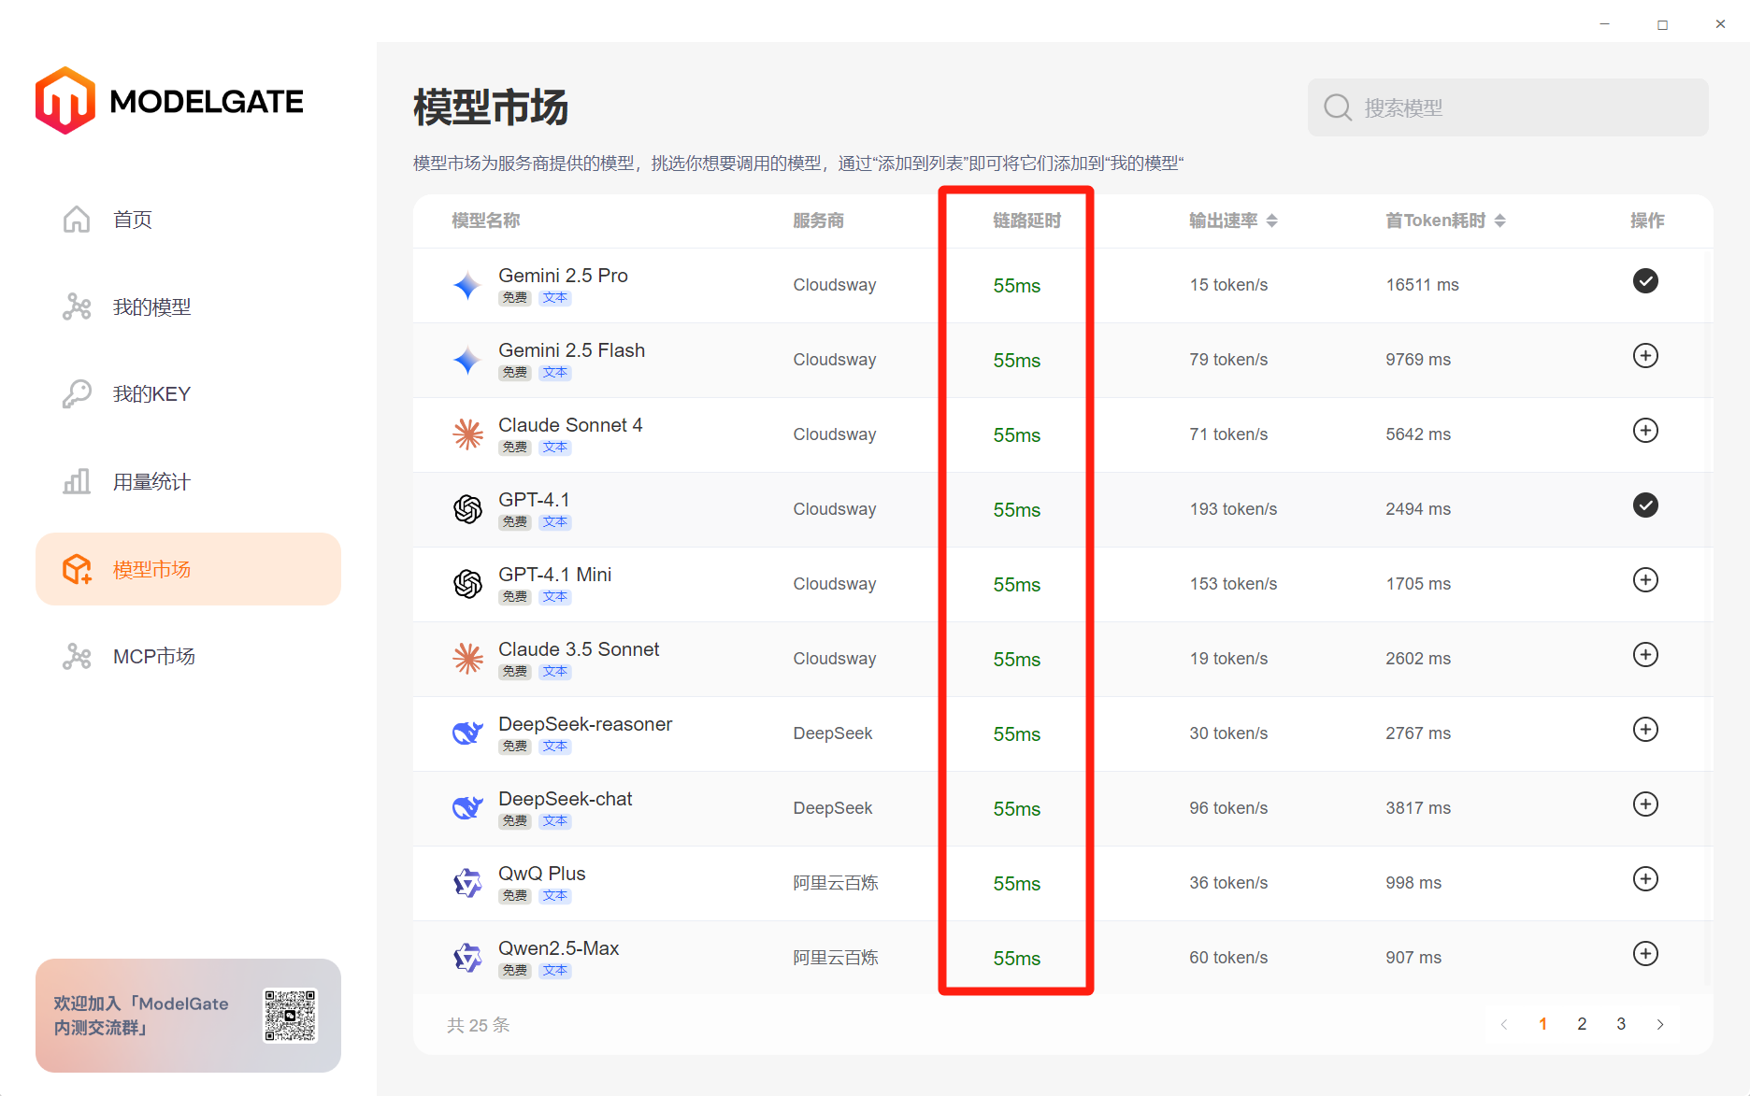The height and width of the screenshot is (1096, 1750).
Task: Add Qwen2.5-Max using plus button
Action: (x=1645, y=953)
